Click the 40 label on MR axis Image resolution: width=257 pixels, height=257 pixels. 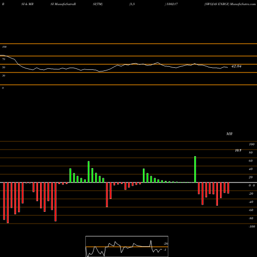click(251, 169)
